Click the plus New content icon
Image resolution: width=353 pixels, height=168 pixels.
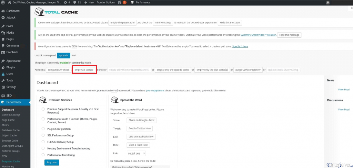(86, 2)
